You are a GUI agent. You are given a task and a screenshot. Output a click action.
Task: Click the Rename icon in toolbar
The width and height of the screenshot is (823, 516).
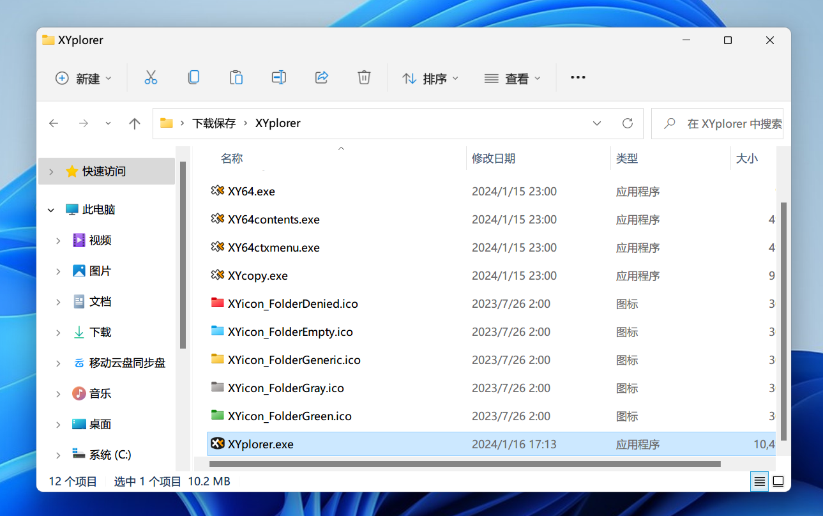click(278, 78)
